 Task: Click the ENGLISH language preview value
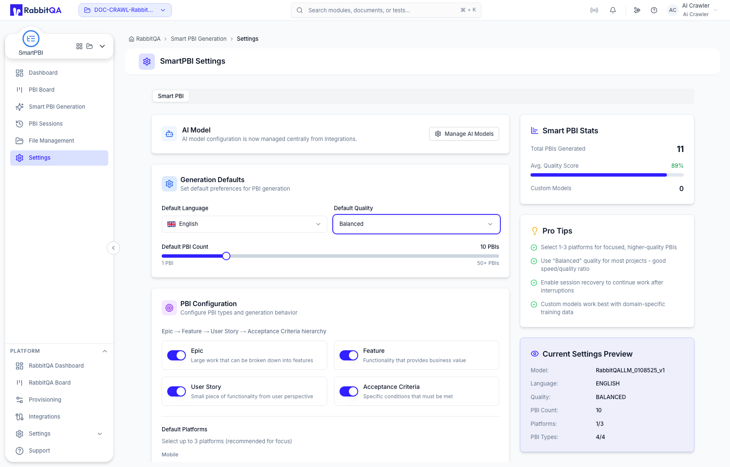pos(608,384)
